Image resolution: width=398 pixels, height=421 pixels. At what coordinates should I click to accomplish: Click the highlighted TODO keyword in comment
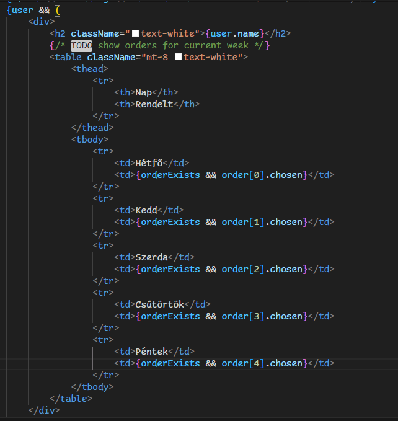point(80,45)
